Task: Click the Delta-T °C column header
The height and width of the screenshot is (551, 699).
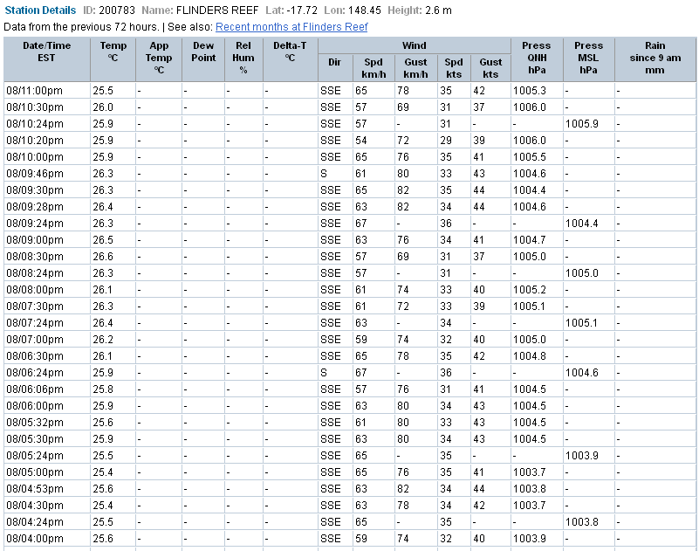Action: [x=289, y=59]
